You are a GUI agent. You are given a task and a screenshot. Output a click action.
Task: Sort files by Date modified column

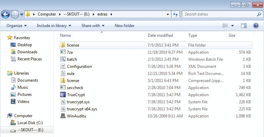click(160, 35)
